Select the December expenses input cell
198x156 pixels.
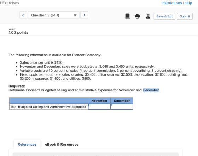122,107
